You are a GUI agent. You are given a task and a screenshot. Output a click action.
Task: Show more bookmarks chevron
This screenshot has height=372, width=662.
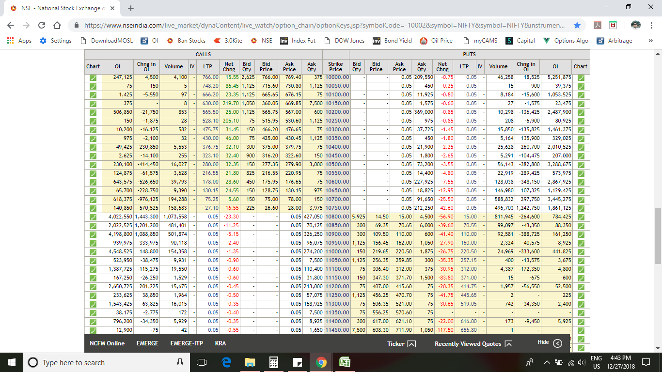pos(650,41)
